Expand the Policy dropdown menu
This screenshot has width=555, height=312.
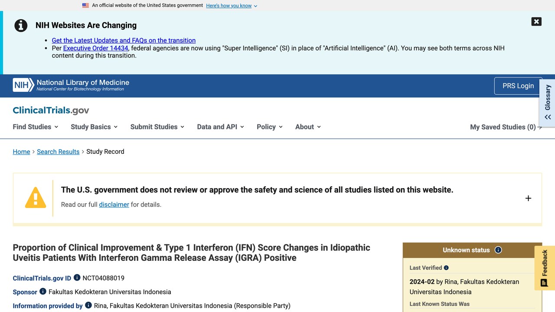(x=270, y=127)
